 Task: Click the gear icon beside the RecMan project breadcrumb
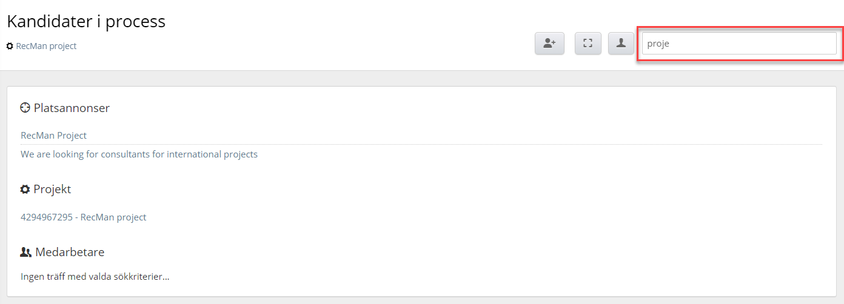pyautogui.click(x=10, y=46)
